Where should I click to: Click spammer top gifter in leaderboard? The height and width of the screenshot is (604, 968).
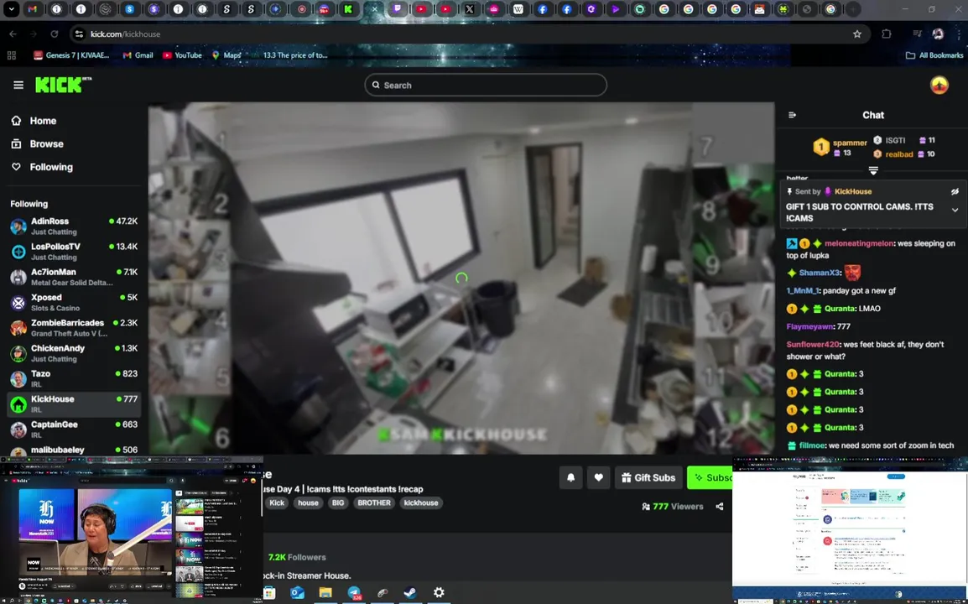click(850, 143)
